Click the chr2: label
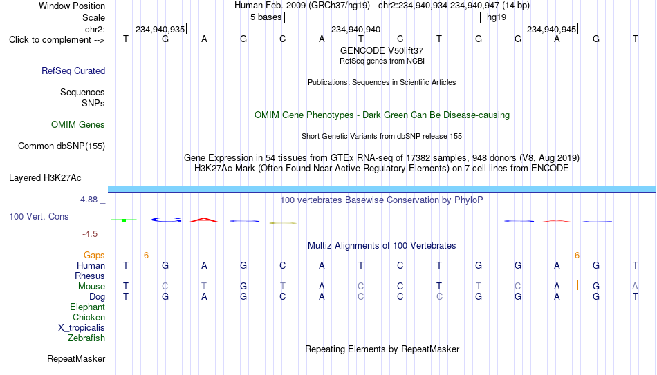This screenshot has height=375, width=657. 95,29
